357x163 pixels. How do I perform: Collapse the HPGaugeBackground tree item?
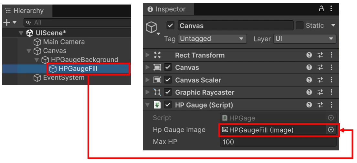click(37, 60)
